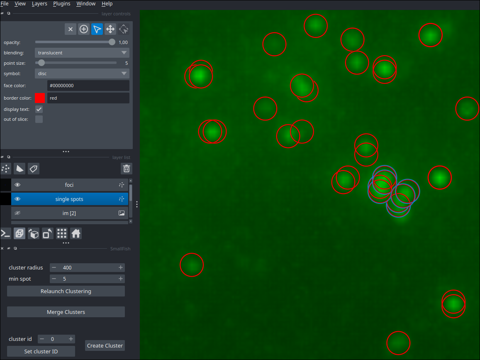Viewport: 480px width, 360px height.
Task: Decrease cluster radius with minus
Action: coord(54,267)
